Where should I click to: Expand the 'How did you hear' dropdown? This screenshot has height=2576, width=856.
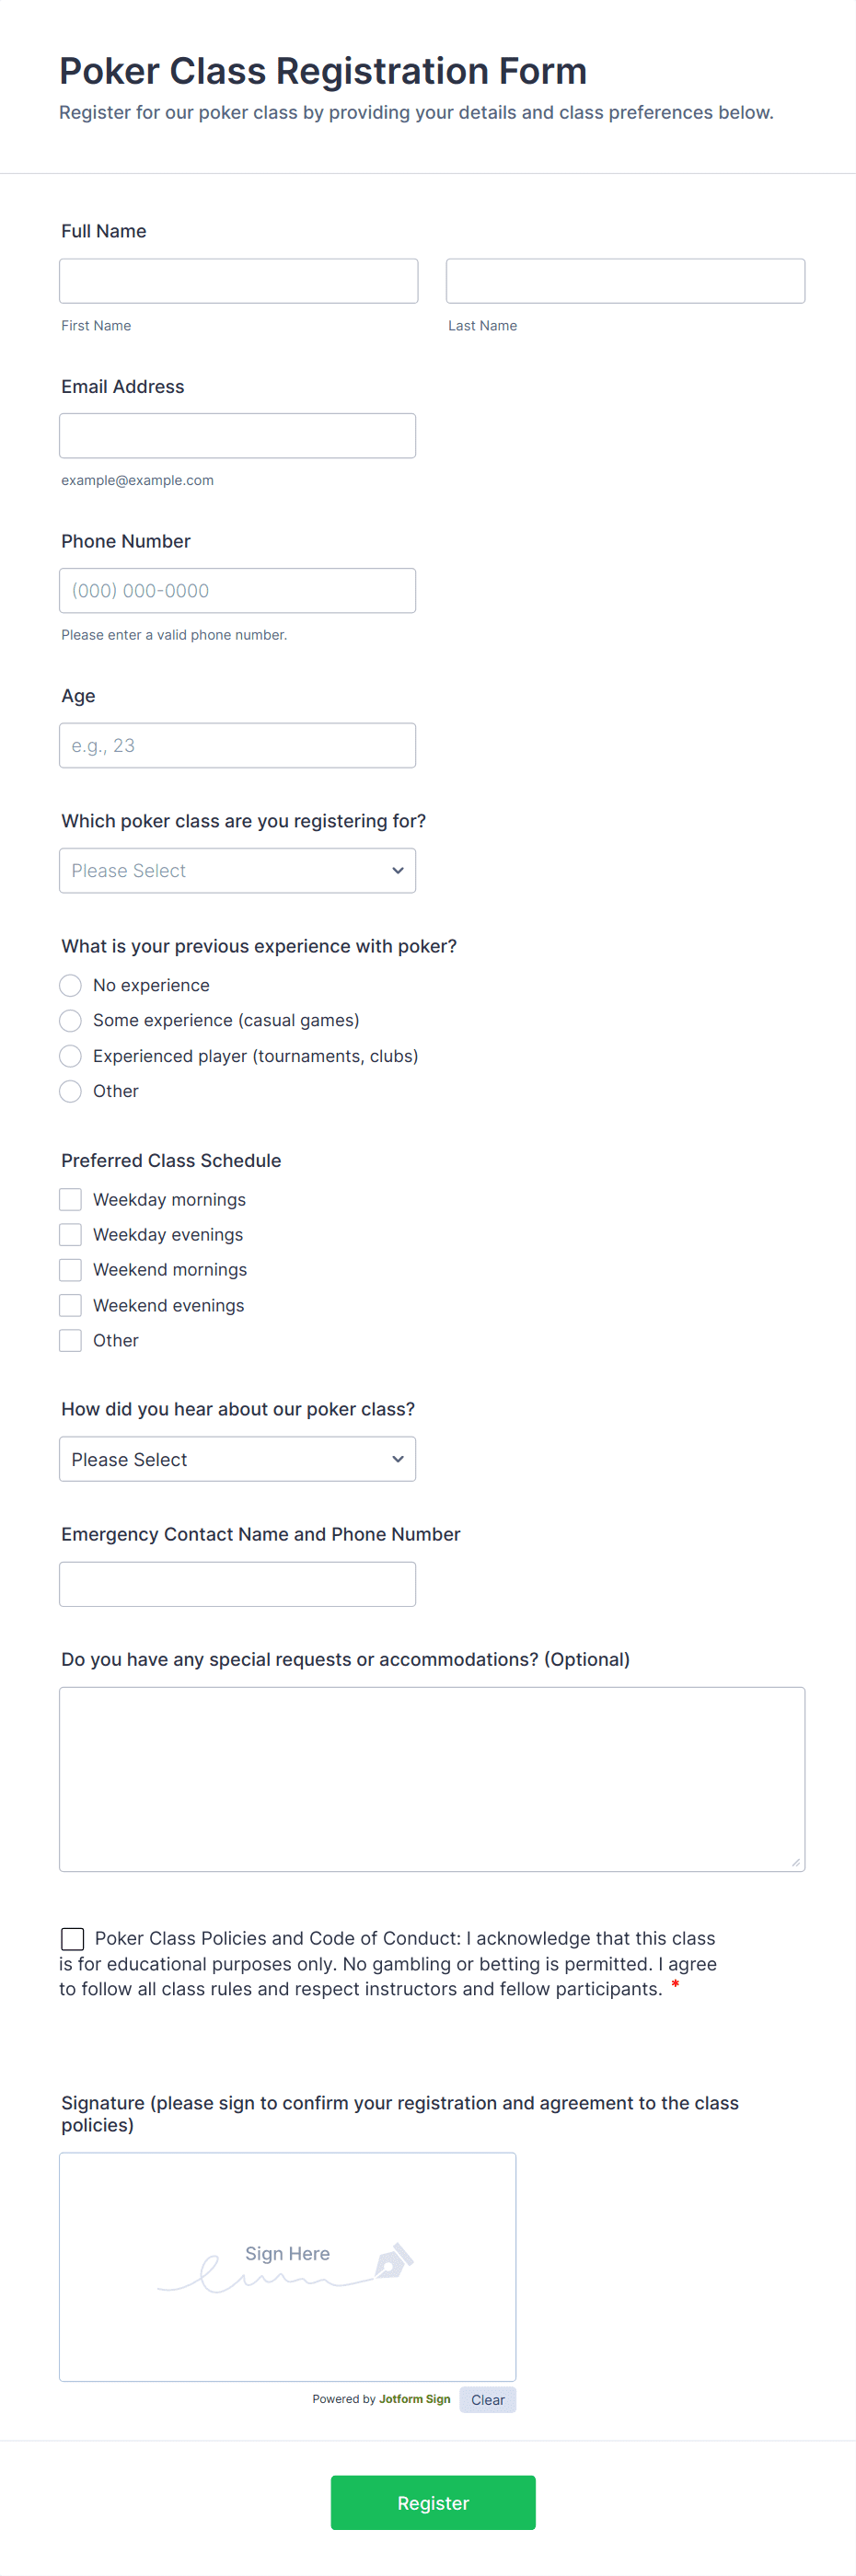237,1460
